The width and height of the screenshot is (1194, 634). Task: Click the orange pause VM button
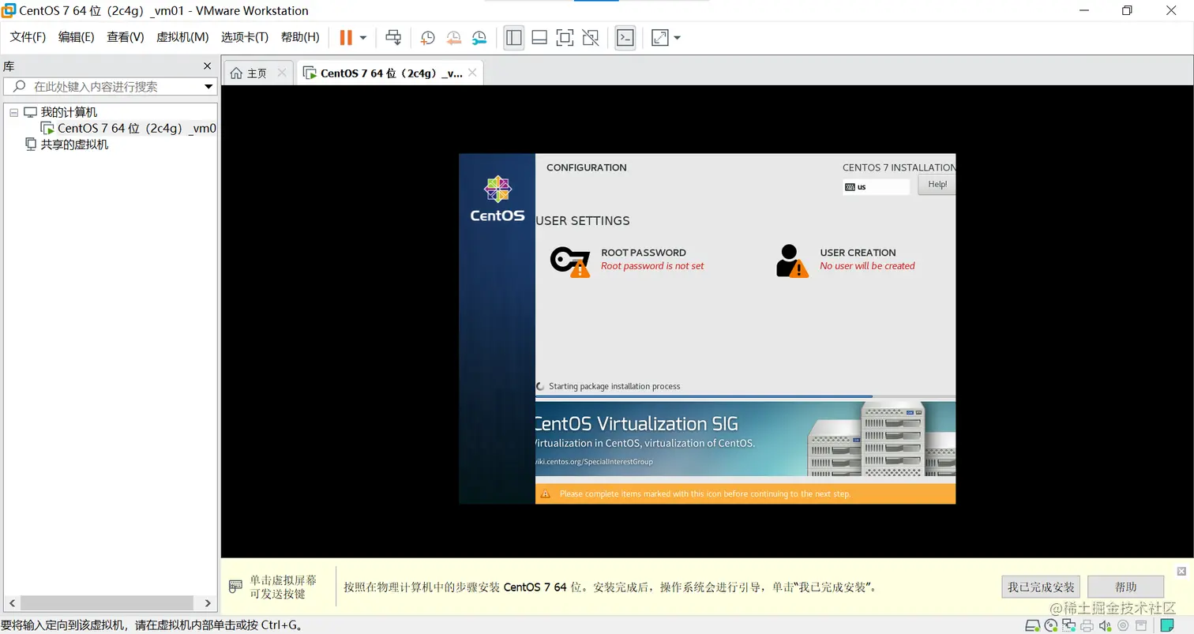(x=346, y=37)
